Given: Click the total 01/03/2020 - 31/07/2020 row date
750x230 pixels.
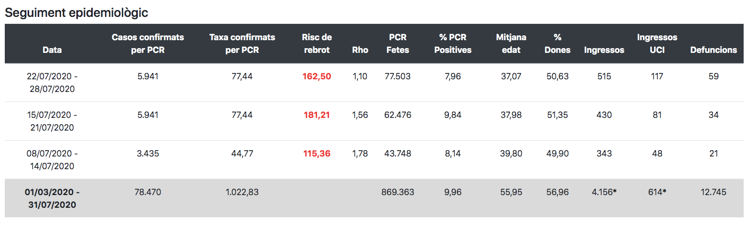Looking at the screenshot, I should [x=52, y=198].
